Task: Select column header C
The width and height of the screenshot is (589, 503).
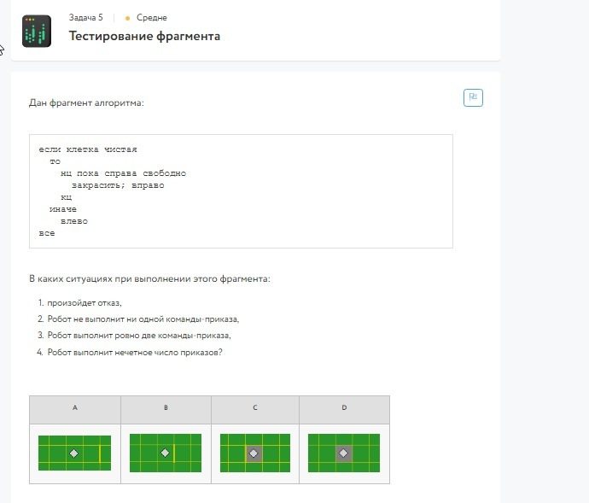Action: click(x=255, y=408)
